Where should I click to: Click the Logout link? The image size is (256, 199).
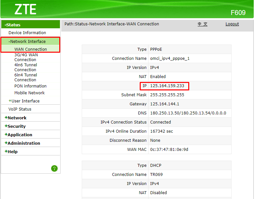[x=232, y=24]
